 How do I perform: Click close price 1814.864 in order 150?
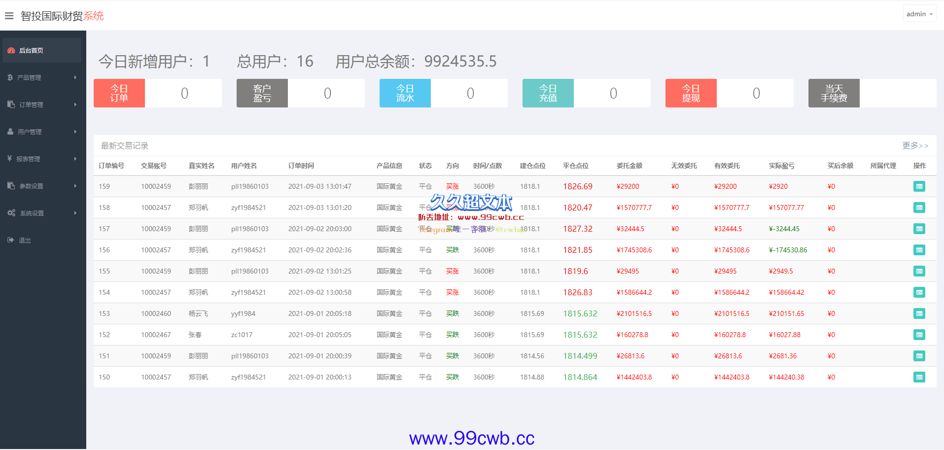click(580, 377)
